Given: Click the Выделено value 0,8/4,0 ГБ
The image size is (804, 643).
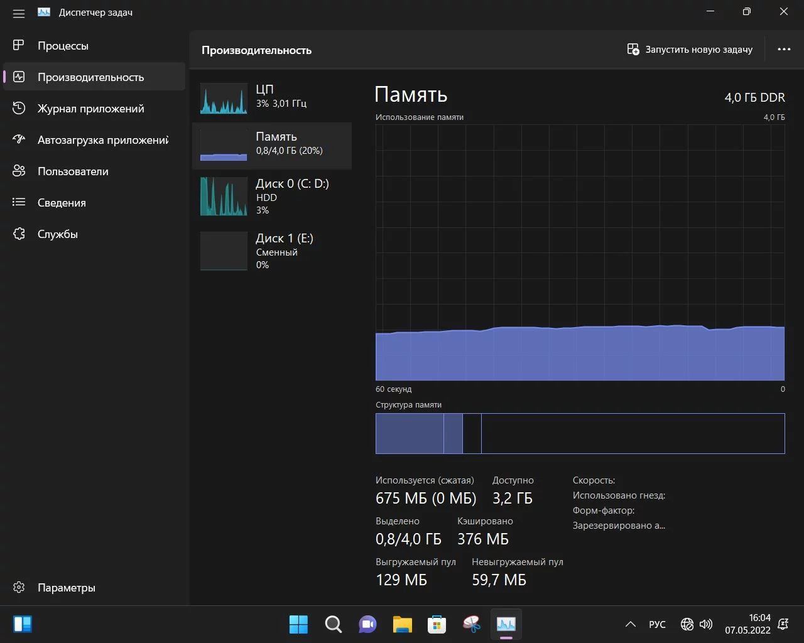Looking at the screenshot, I should 408,539.
